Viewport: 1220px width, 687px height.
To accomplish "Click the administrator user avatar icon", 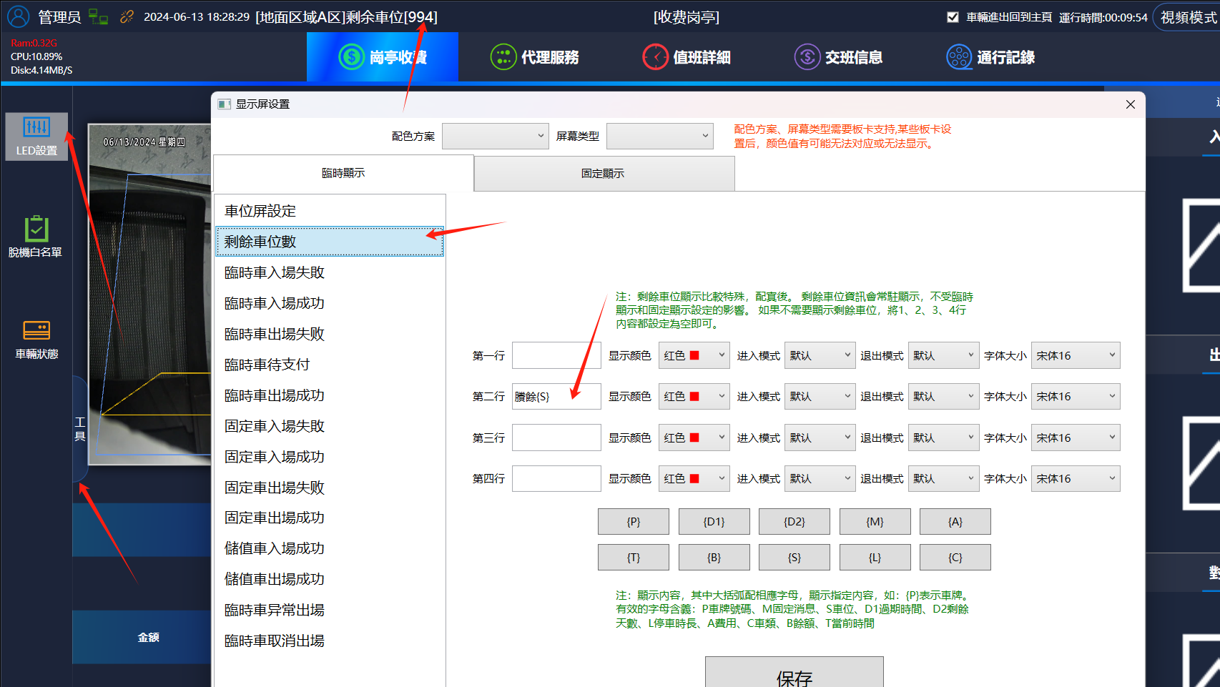I will 18,16.
